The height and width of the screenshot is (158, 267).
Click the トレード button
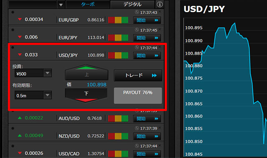click(x=138, y=75)
